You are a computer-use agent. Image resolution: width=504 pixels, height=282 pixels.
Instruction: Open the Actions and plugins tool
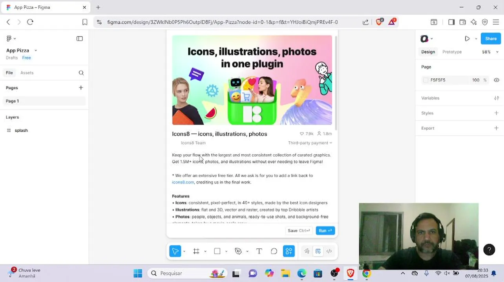(289, 251)
